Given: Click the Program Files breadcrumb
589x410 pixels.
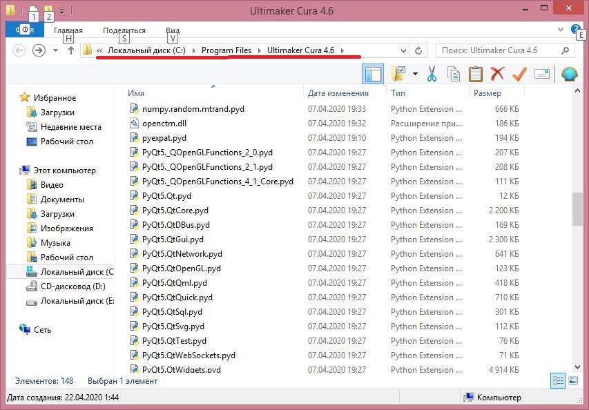Looking at the screenshot, I should click(x=226, y=50).
